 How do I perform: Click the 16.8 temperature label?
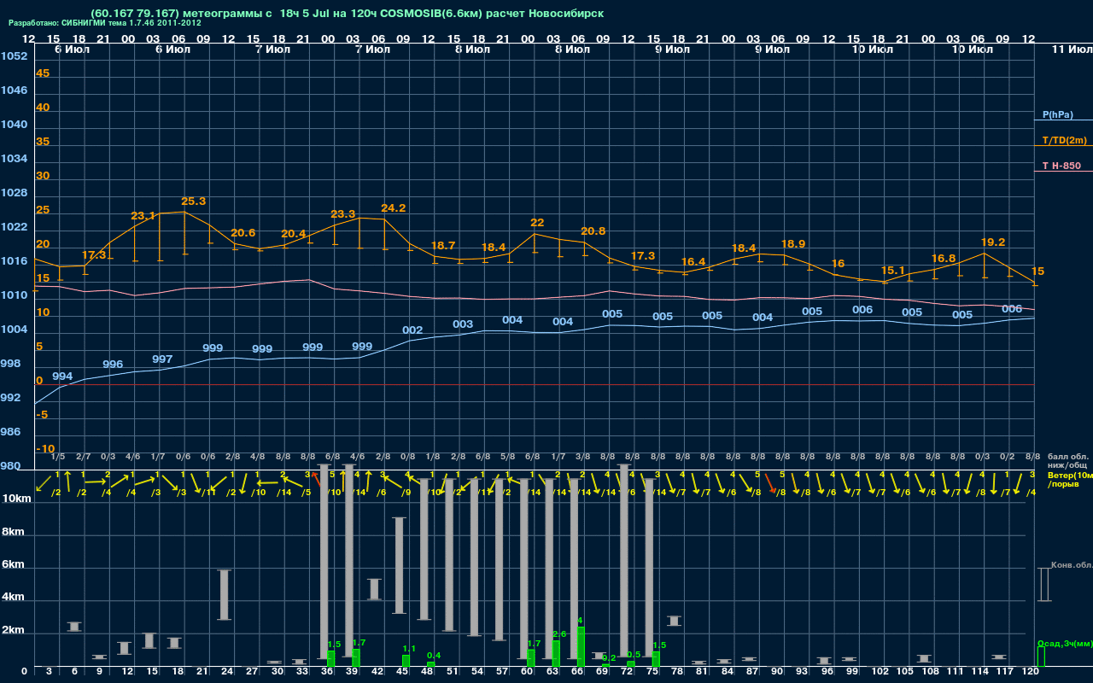944,259
